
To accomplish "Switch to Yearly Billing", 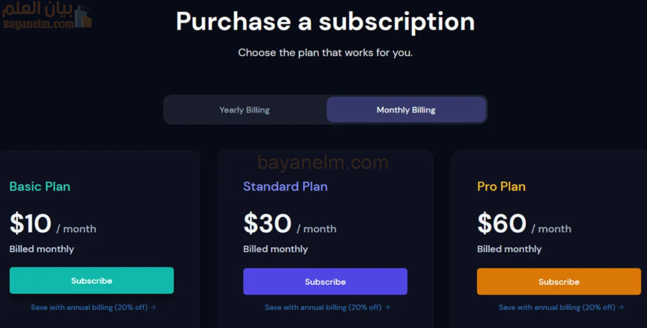I will (245, 110).
